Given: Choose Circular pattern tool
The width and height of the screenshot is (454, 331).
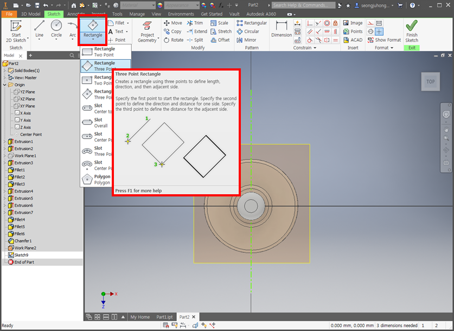Looking at the screenshot, I should 248,31.
